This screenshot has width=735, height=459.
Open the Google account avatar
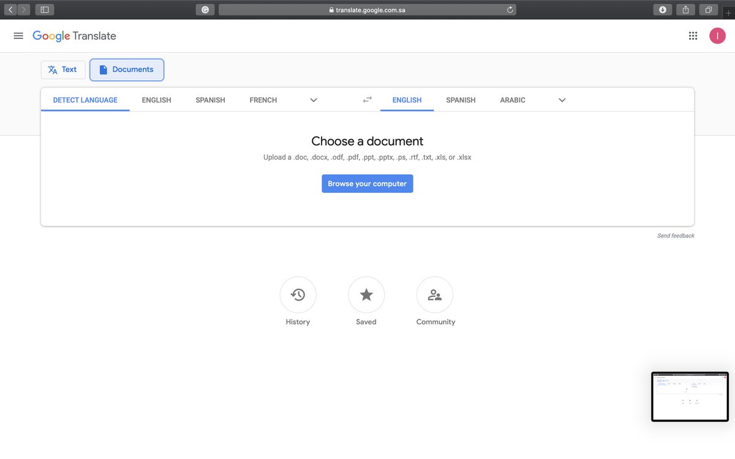(x=717, y=36)
